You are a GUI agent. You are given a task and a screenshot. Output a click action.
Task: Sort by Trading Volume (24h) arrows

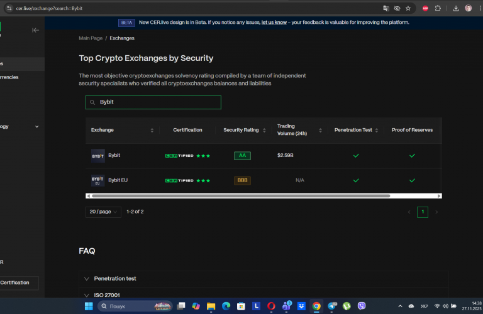(x=320, y=131)
